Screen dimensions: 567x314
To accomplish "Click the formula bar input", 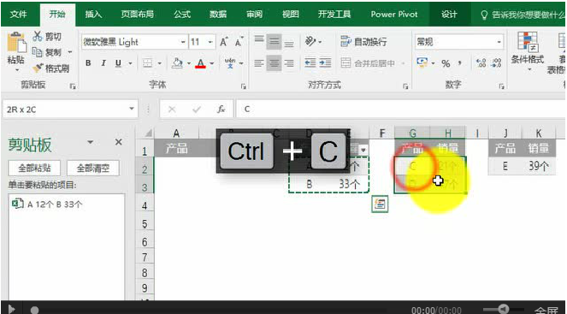I will pos(400,109).
